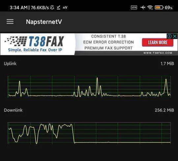Screen dimensions: 178x161
Task: Click the Uplink traffic graph
Action: point(89,86)
